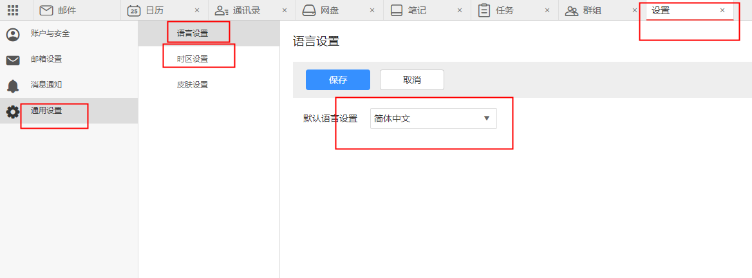Switch to 皮肤设置 submenu
This screenshot has width=752, height=278.
tap(193, 85)
